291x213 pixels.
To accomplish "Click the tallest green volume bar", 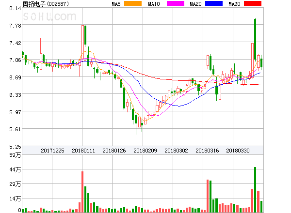I will (x=255, y=190).
